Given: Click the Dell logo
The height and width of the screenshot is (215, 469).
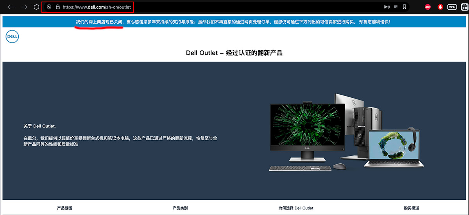Looking at the screenshot, I should click(x=12, y=37).
